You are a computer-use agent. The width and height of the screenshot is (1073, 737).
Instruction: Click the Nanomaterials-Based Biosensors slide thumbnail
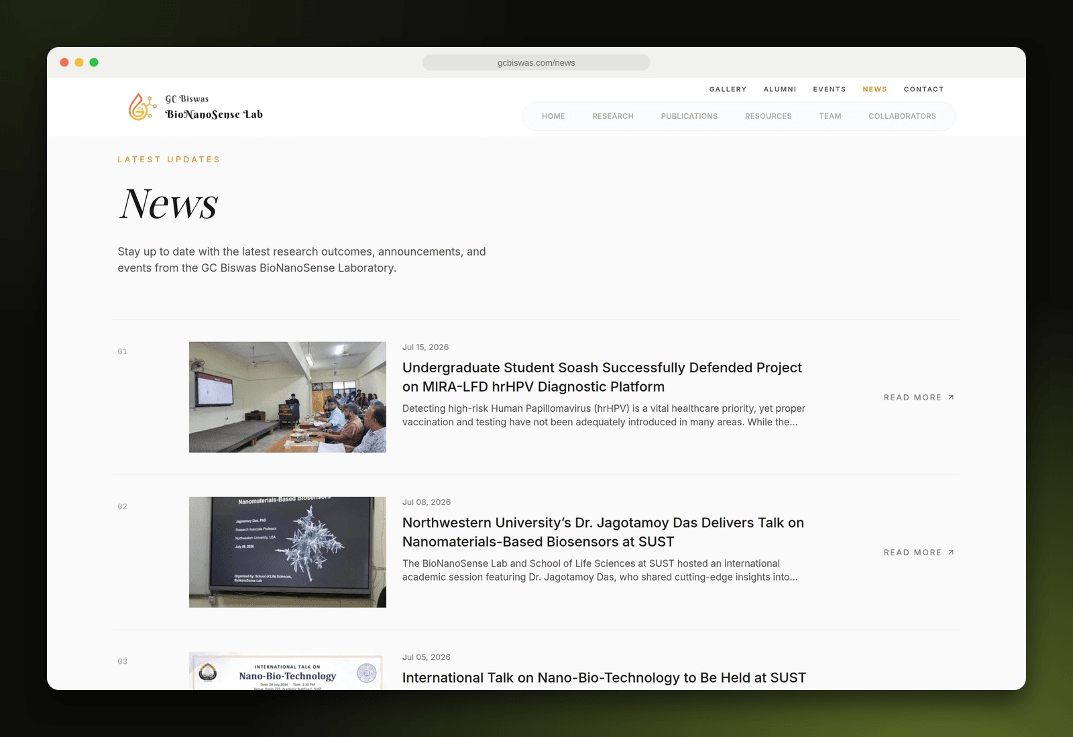[288, 552]
